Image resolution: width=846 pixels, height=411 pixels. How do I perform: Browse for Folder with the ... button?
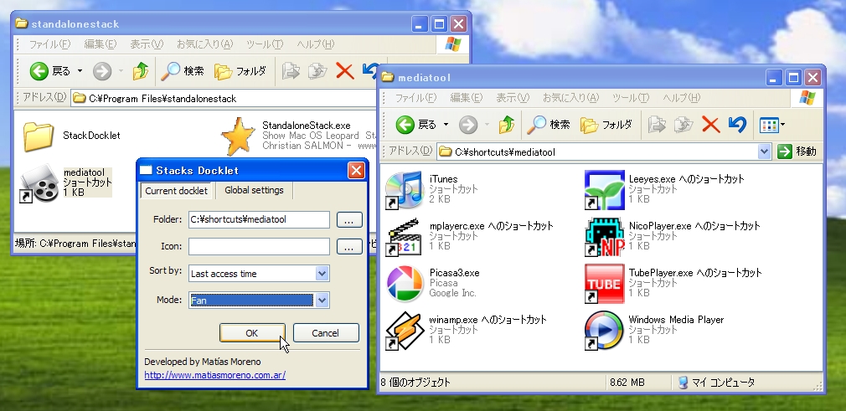[349, 219]
